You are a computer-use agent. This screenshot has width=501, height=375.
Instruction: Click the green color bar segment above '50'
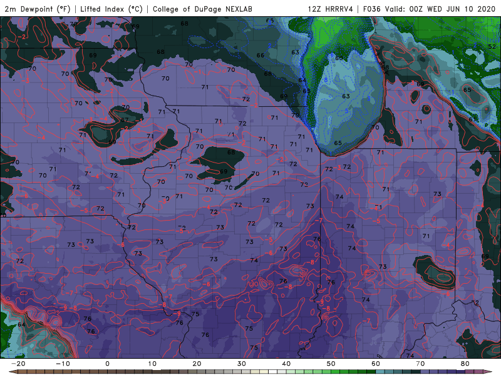click(x=335, y=371)
